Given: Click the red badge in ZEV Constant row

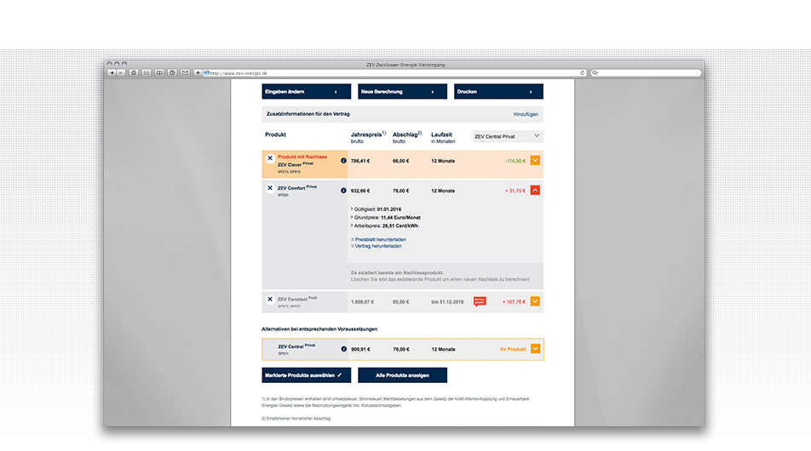Looking at the screenshot, I should [480, 300].
